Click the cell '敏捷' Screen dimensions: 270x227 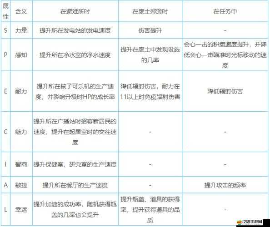21,185
